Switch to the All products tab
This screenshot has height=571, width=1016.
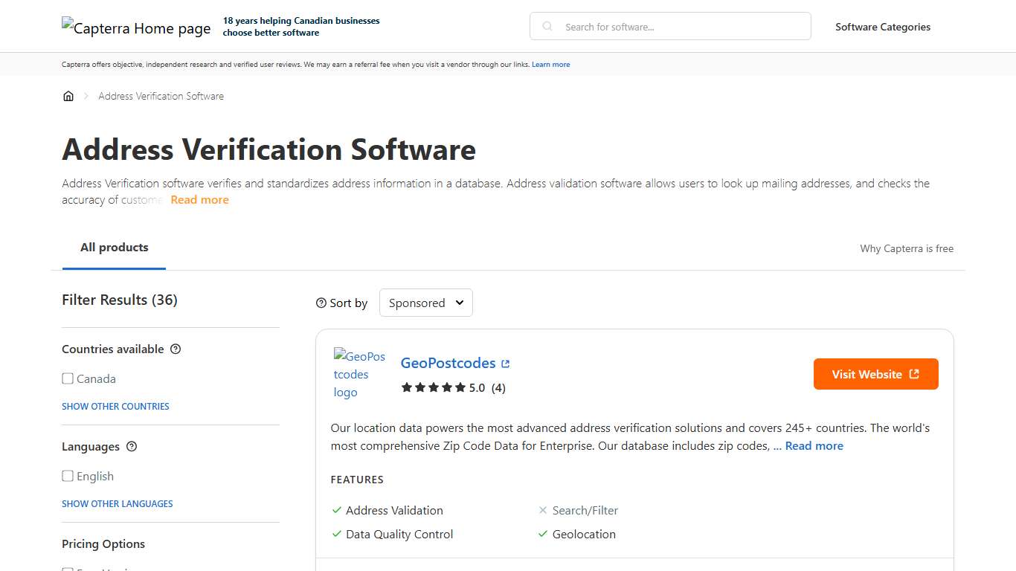coord(114,247)
